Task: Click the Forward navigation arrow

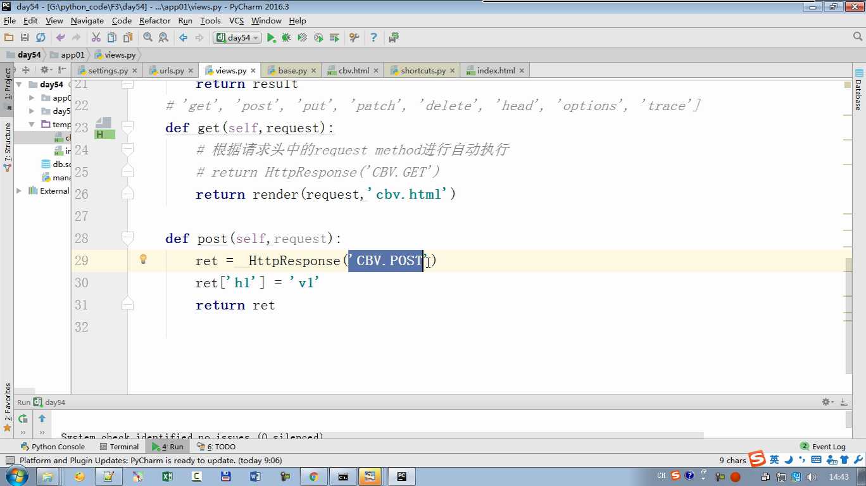Action: coord(199,38)
